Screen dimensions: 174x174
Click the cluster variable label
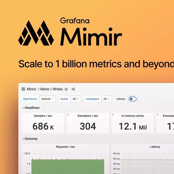pyautogui.click(x=64, y=99)
